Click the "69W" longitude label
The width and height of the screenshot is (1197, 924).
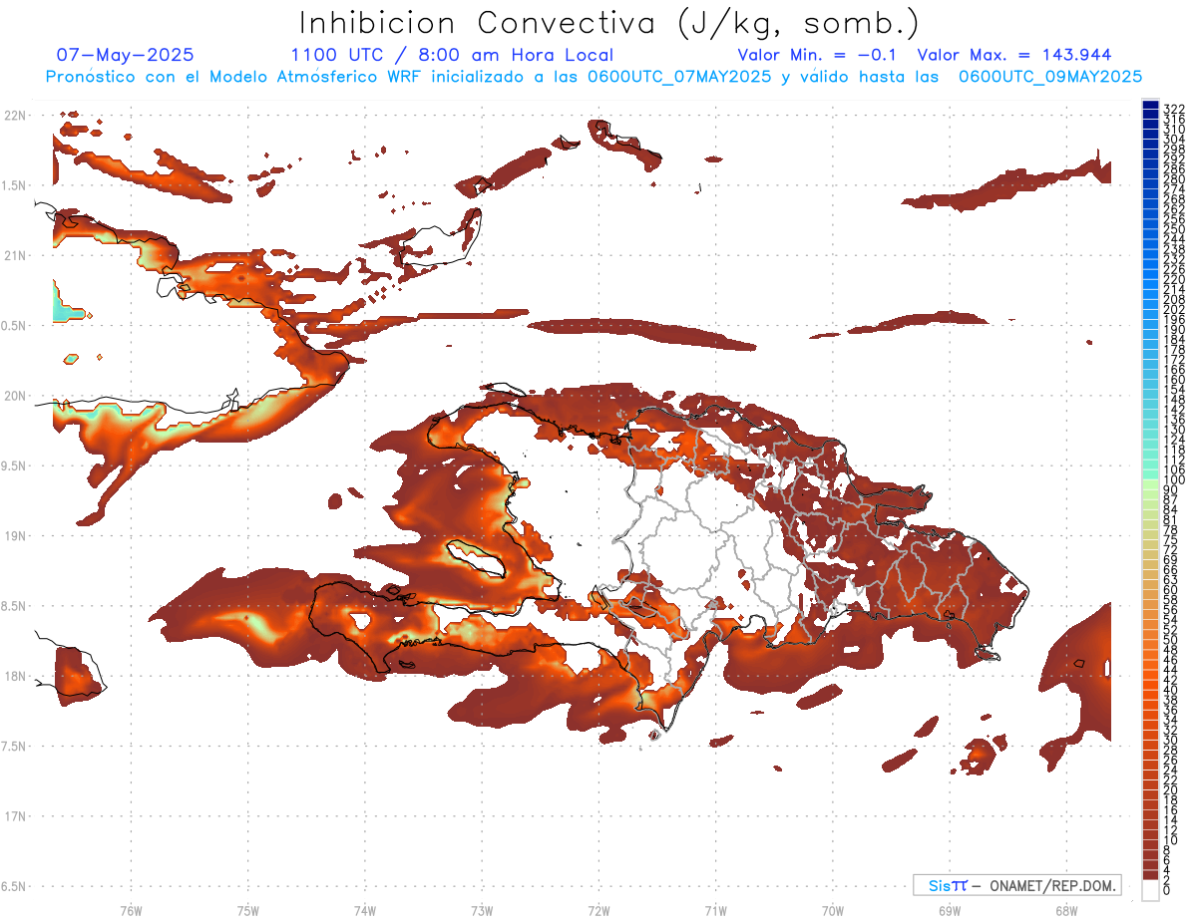[949, 910]
